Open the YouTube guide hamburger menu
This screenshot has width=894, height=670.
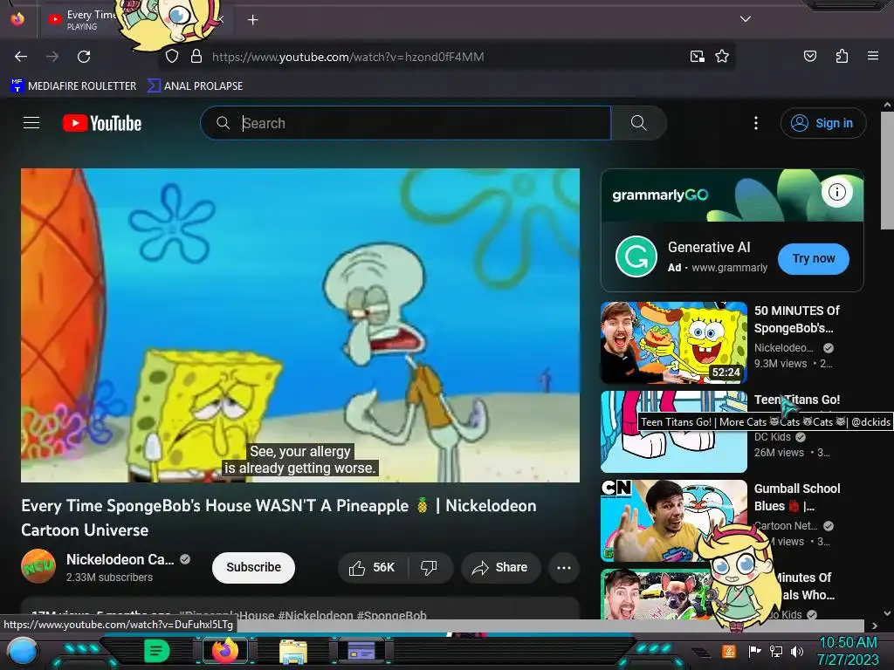click(x=31, y=123)
